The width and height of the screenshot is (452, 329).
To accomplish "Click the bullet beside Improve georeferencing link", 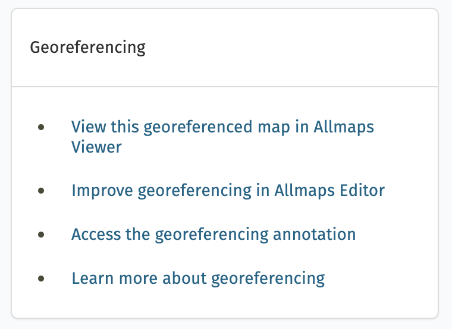I will click(x=41, y=191).
